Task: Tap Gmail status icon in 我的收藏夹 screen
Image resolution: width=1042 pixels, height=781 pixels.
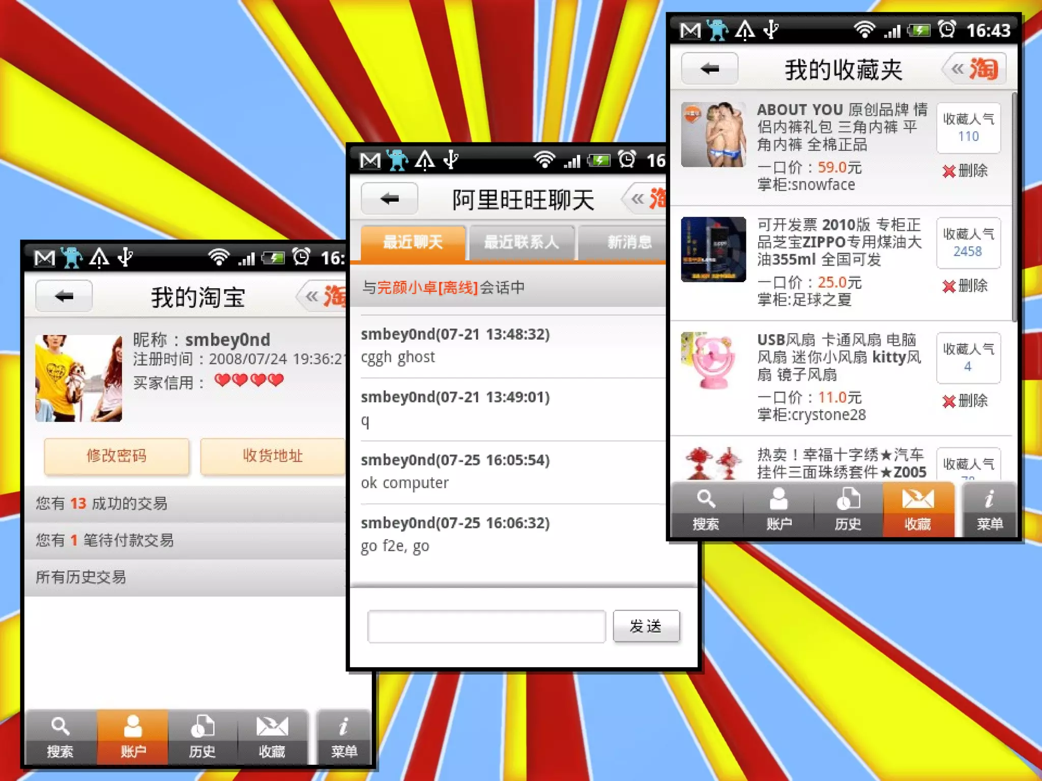Action: point(690,31)
